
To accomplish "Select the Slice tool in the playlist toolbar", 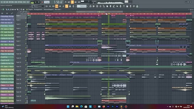I will [x=17, y=9].
